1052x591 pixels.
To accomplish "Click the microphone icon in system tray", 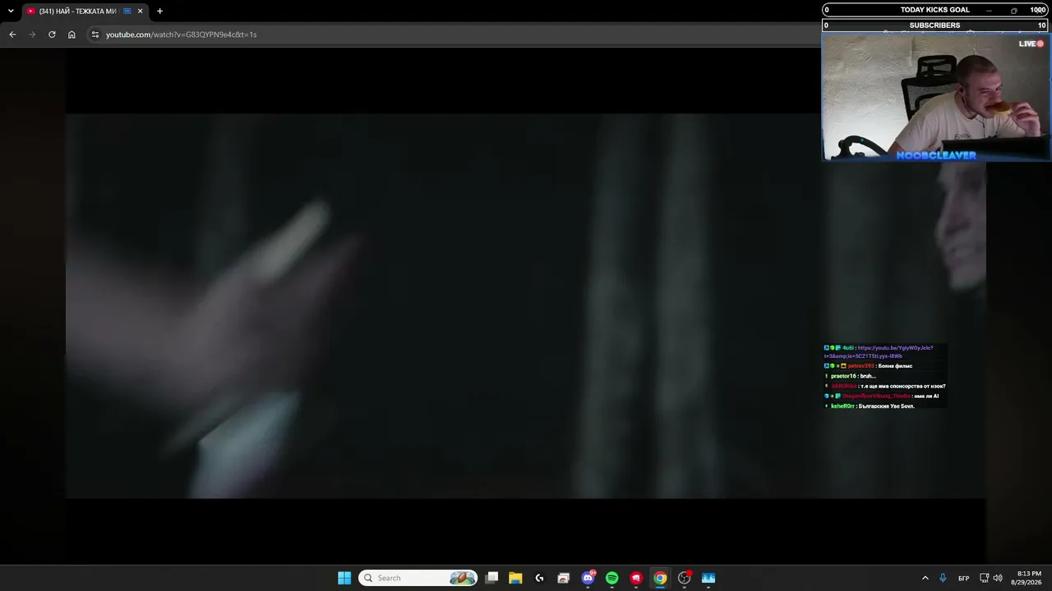I will 943,578.
